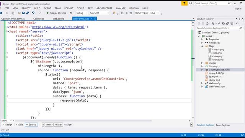Close the WebForm1.aspx tab
This screenshot has height=138, width=245.
pyautogui.click(x=95, y=19)
